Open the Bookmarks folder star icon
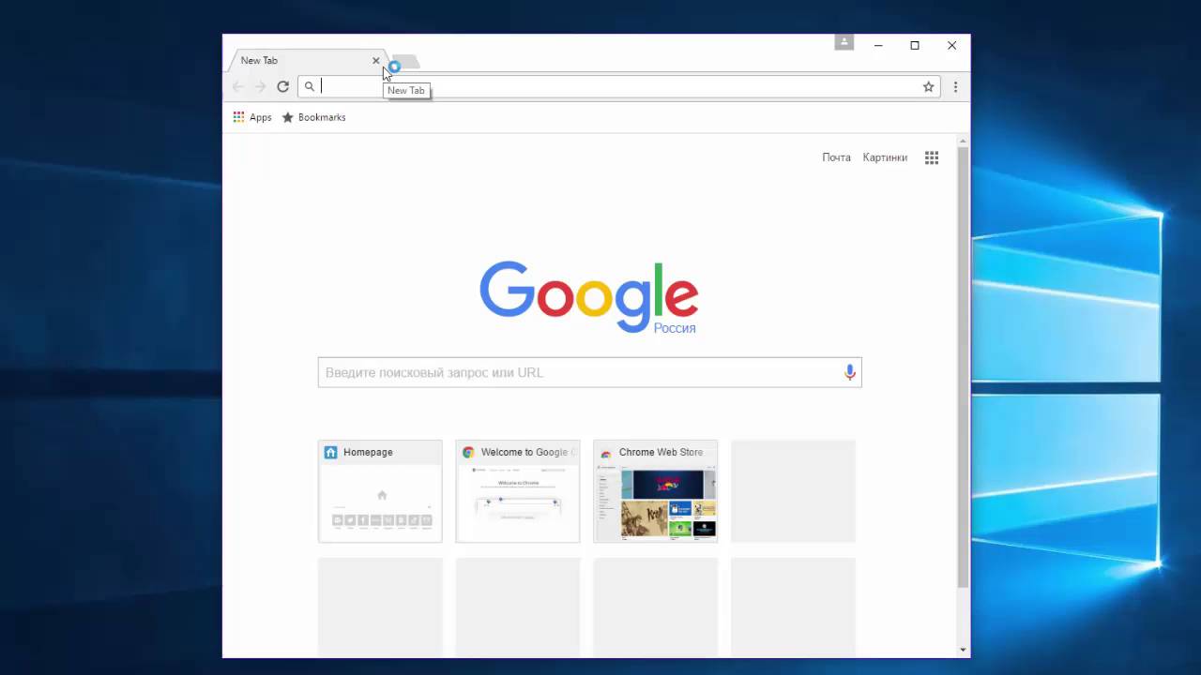This screenshot has height=675, width=1201. 288,117
